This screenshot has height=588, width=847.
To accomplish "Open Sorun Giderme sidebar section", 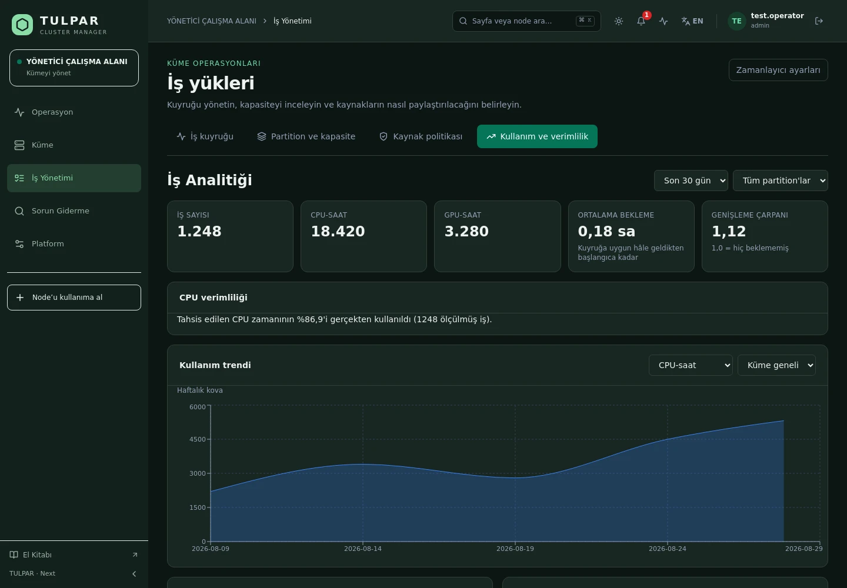I will [x=74, y=211].
